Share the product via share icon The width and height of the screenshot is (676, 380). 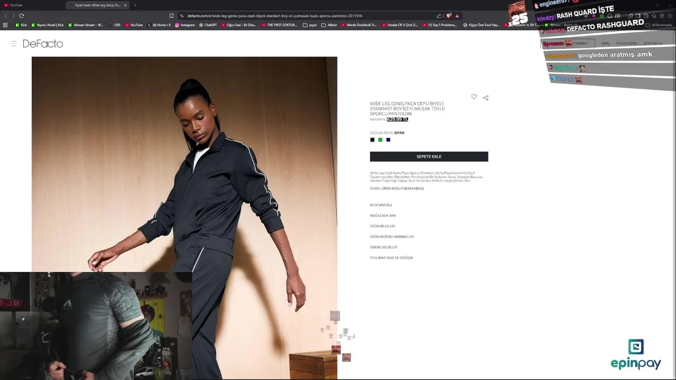tap(486, 98)
